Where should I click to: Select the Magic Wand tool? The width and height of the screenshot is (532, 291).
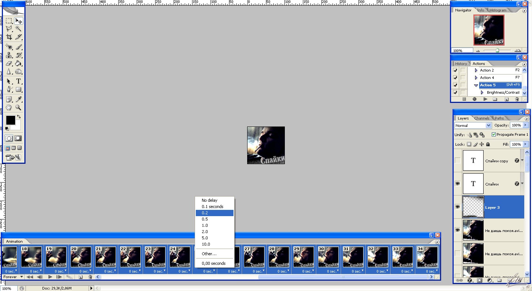click(18, 29)
